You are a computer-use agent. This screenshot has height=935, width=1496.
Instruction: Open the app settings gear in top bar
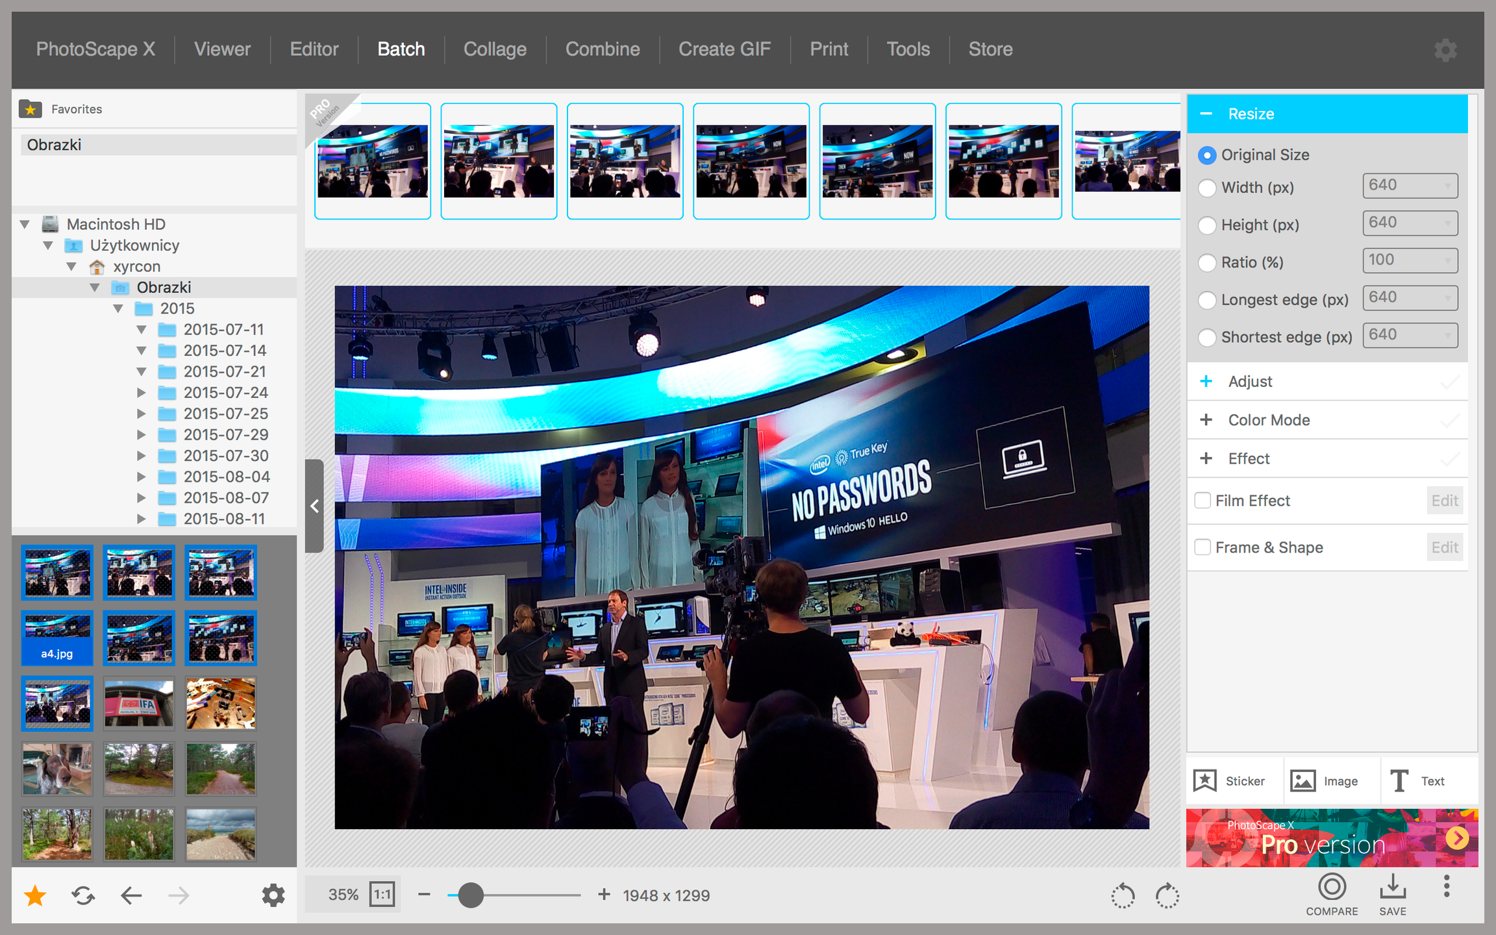coord(1445,50)
